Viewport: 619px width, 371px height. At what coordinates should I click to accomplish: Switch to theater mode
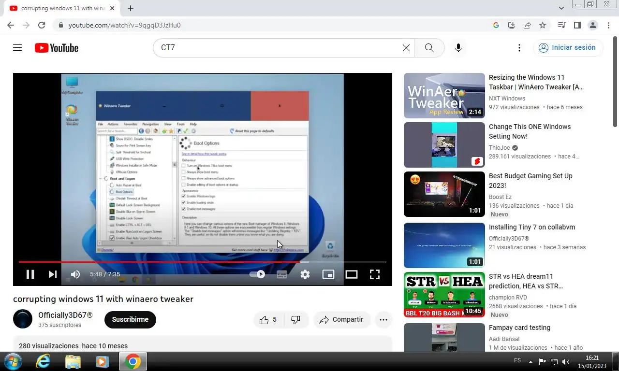point(352,274)
